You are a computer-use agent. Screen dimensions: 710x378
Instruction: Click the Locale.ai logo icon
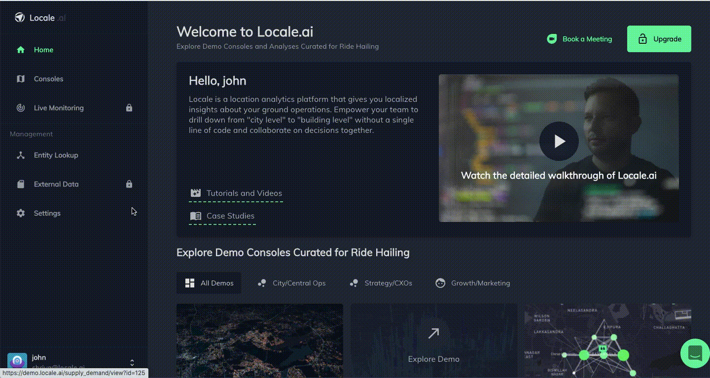pos(19,18)
